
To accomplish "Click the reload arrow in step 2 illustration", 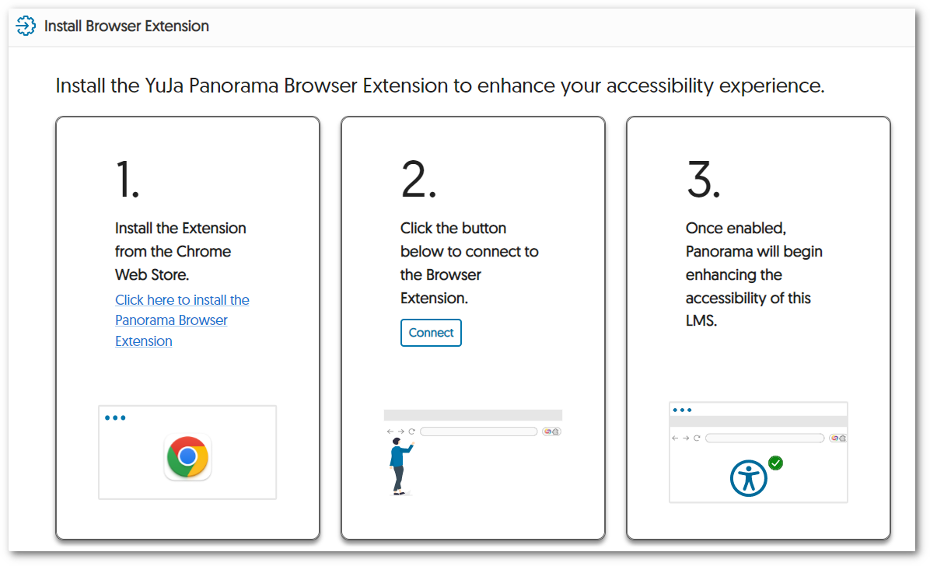I will [411, 431].
